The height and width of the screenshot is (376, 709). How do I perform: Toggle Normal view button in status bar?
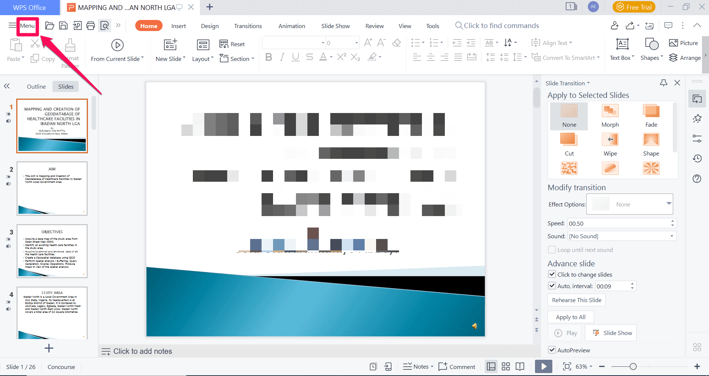[491, 366]
